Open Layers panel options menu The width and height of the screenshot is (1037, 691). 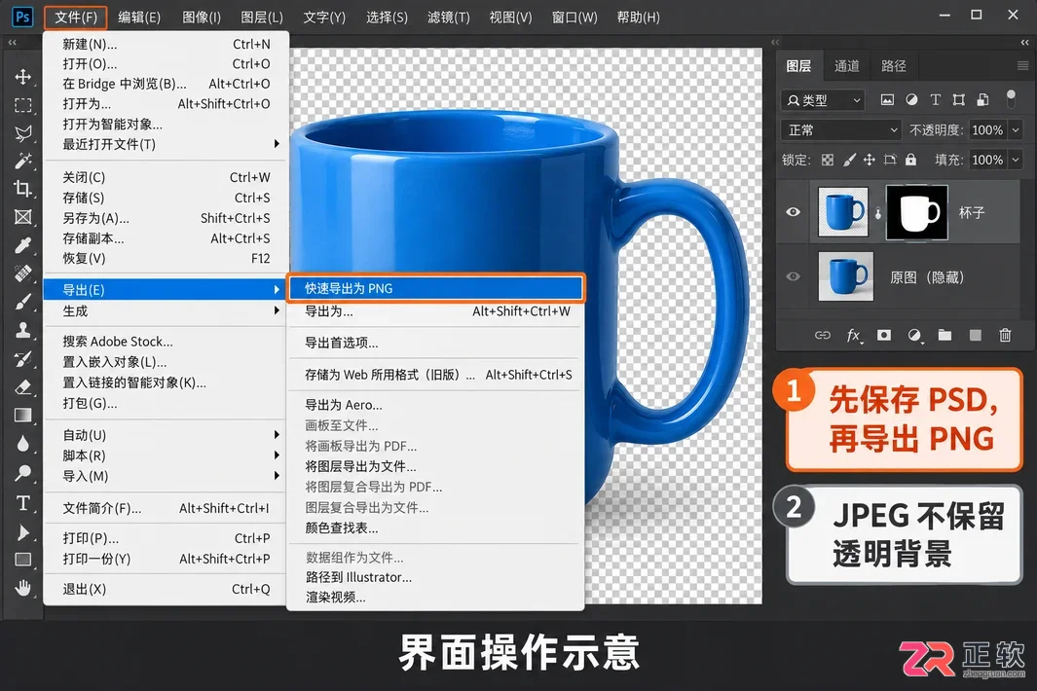pyautogui.click(x=1022, y=65)
